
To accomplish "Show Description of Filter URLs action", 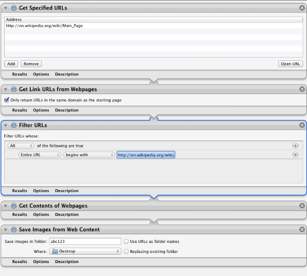I will (x=67, y=191).
